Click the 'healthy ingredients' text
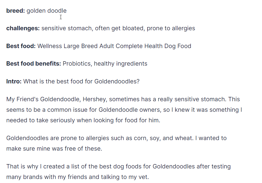The width and height of the screenshot is (262, 183). coord(120,64)
